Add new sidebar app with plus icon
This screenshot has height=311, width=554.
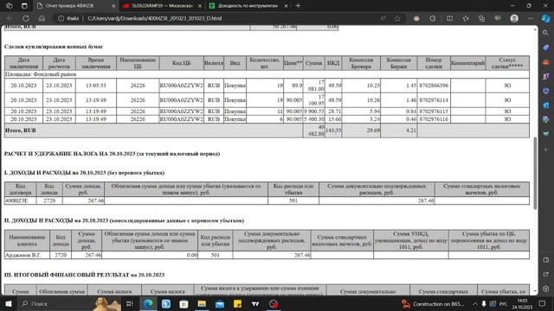pyautogui.click(x=546, y=149)
